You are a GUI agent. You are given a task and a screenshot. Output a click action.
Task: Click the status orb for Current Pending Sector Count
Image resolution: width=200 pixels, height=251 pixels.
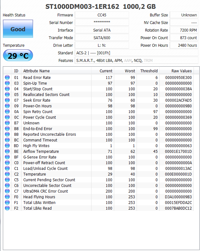click(x=7, y=180)
